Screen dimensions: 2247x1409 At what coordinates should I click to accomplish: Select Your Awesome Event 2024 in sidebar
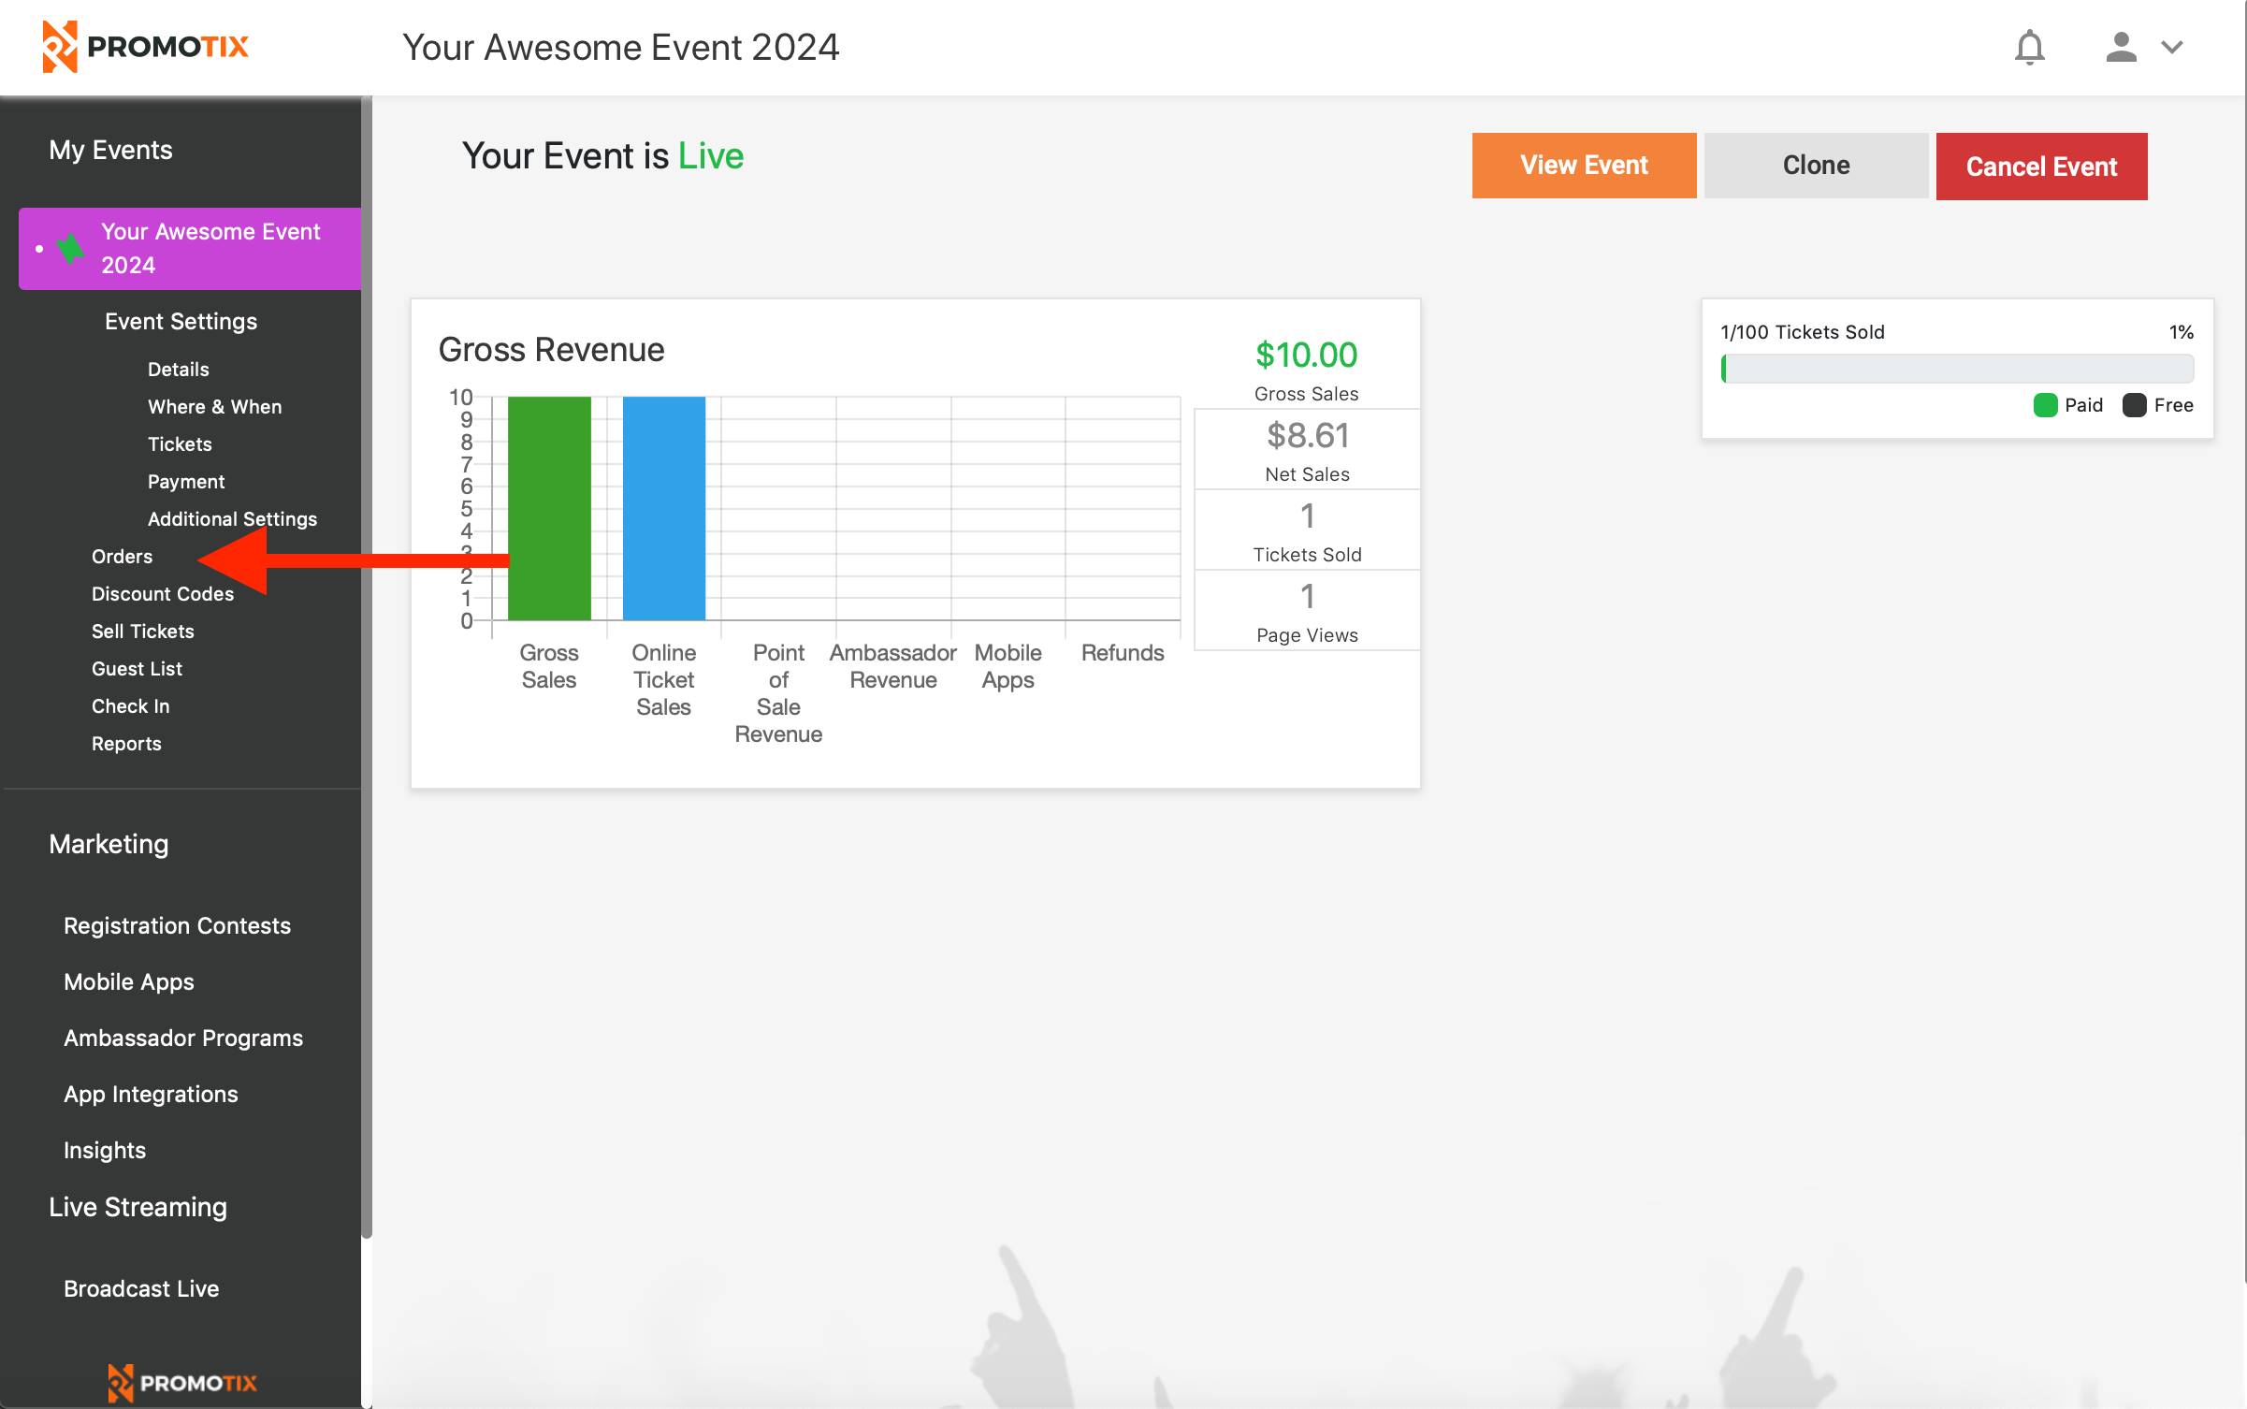pos(210,248)
